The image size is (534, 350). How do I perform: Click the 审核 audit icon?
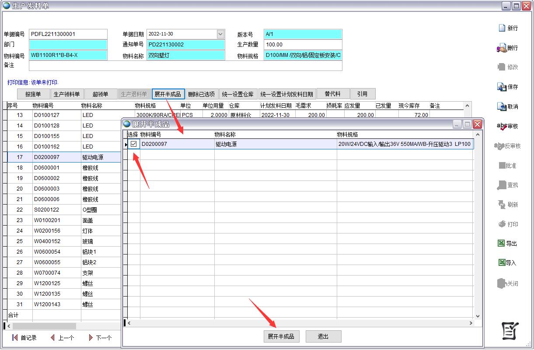[x=502, y=126]
